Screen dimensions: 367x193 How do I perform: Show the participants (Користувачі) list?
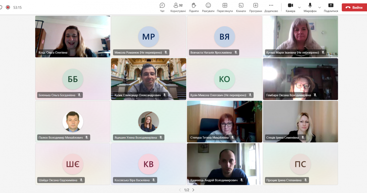tap(178, 7)
